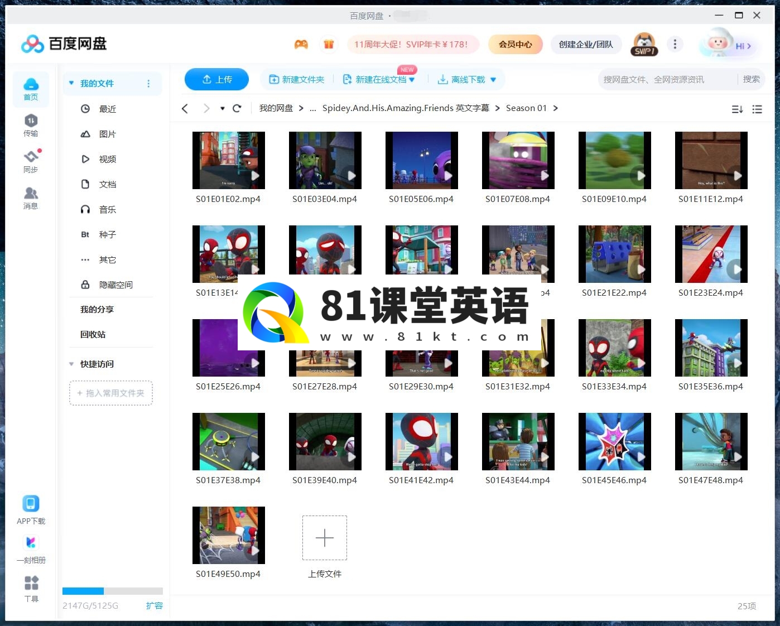Open the 首页 home sidebar icon
Viewport: 780px width, 626px height.
(x=31, y=89)
